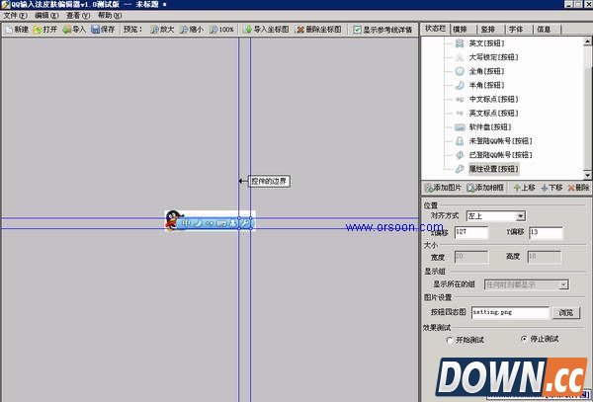Select 中文标点[按钮] list item
The image size is (593, 402).
click(493, 100)
